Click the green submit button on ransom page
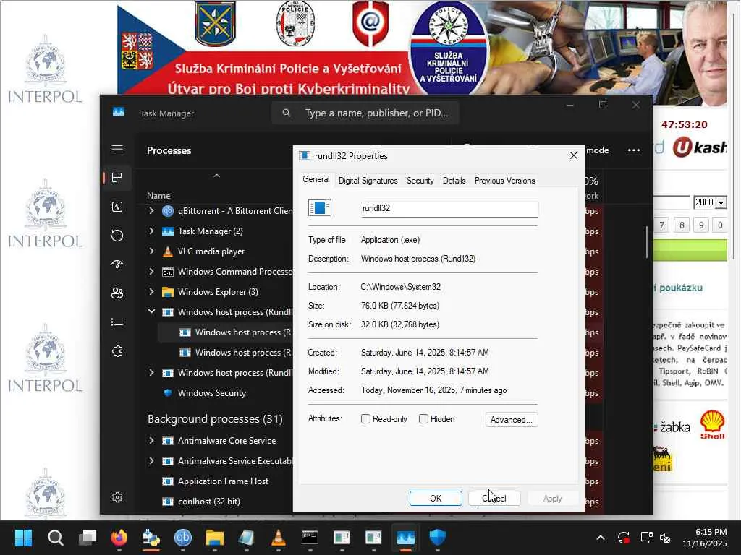Image resolution: width=741 pixels, height=555 pixels. click(x=690, y=250)
